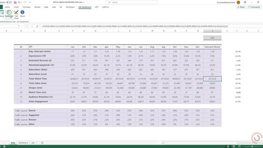Open the Insert ribbon tab
This screenshot has width=263, height=148.
(x=16, y=7)
